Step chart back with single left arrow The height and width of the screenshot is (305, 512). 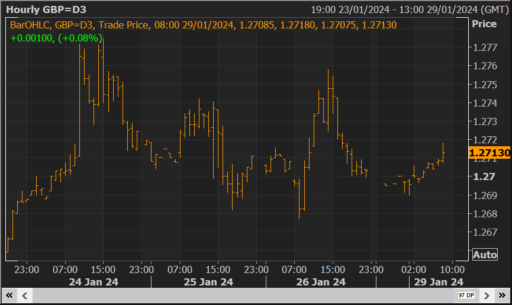[x=24, y=296]
